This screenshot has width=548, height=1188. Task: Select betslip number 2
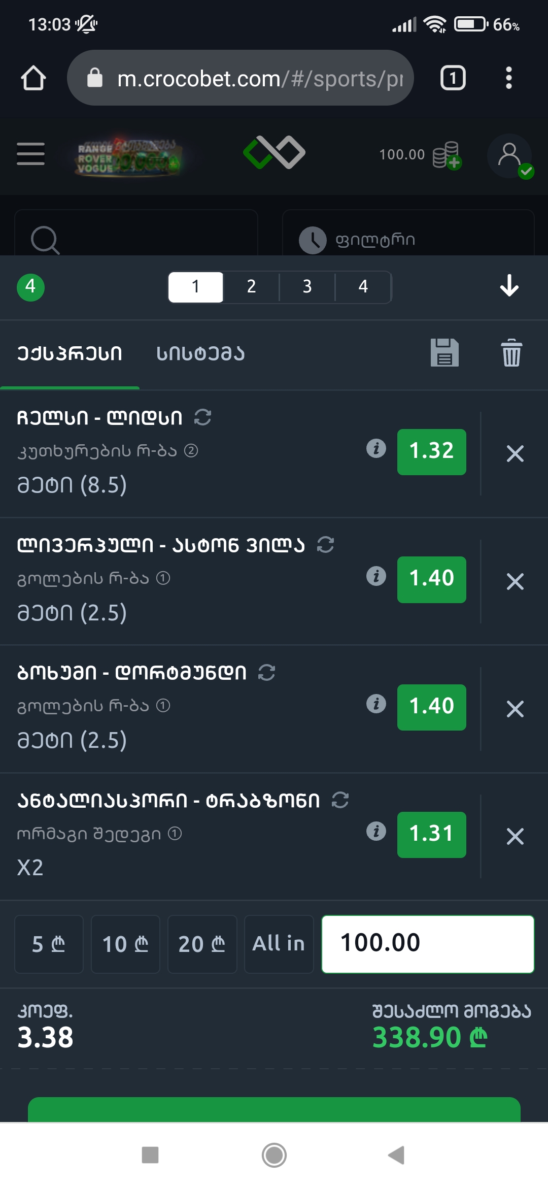251,287
